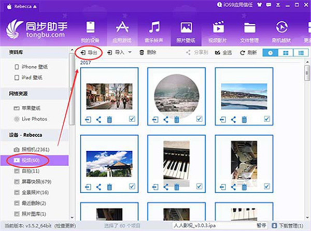Viewport: 311px width, 231px height.
Task: Expand the 导入 import dropdown arrow
Action: point(130,52)
